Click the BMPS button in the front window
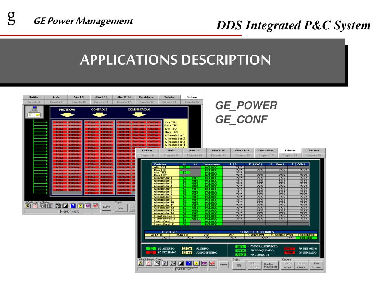The height and width of the screenshot is (290, 387). 224,264
